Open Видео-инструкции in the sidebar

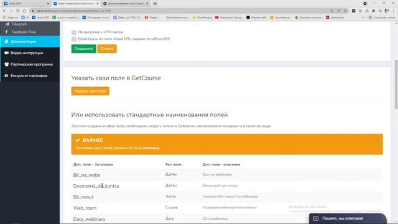30,53
